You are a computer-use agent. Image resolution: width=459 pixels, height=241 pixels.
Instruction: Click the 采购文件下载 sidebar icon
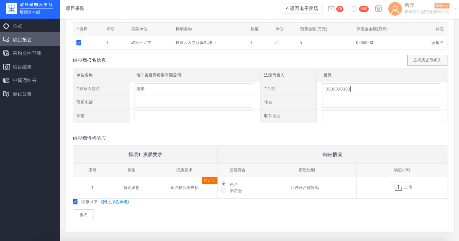coord(6,53)
